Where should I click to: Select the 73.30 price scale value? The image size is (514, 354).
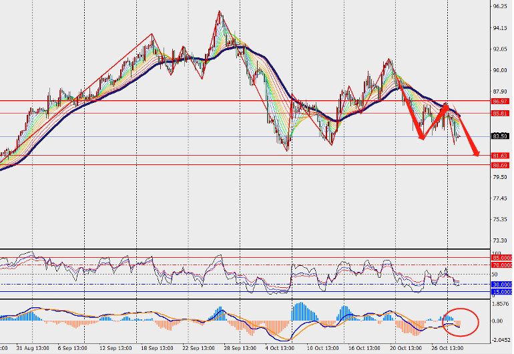coord(500,240)
